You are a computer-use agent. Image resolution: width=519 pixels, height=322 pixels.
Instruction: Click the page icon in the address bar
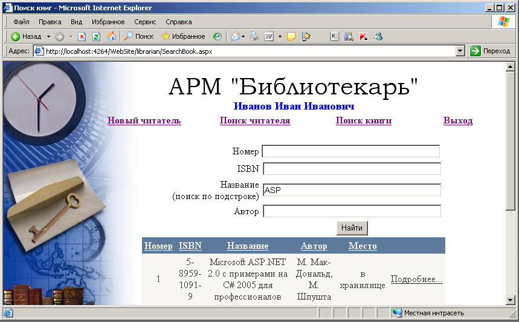click(39, 51)
